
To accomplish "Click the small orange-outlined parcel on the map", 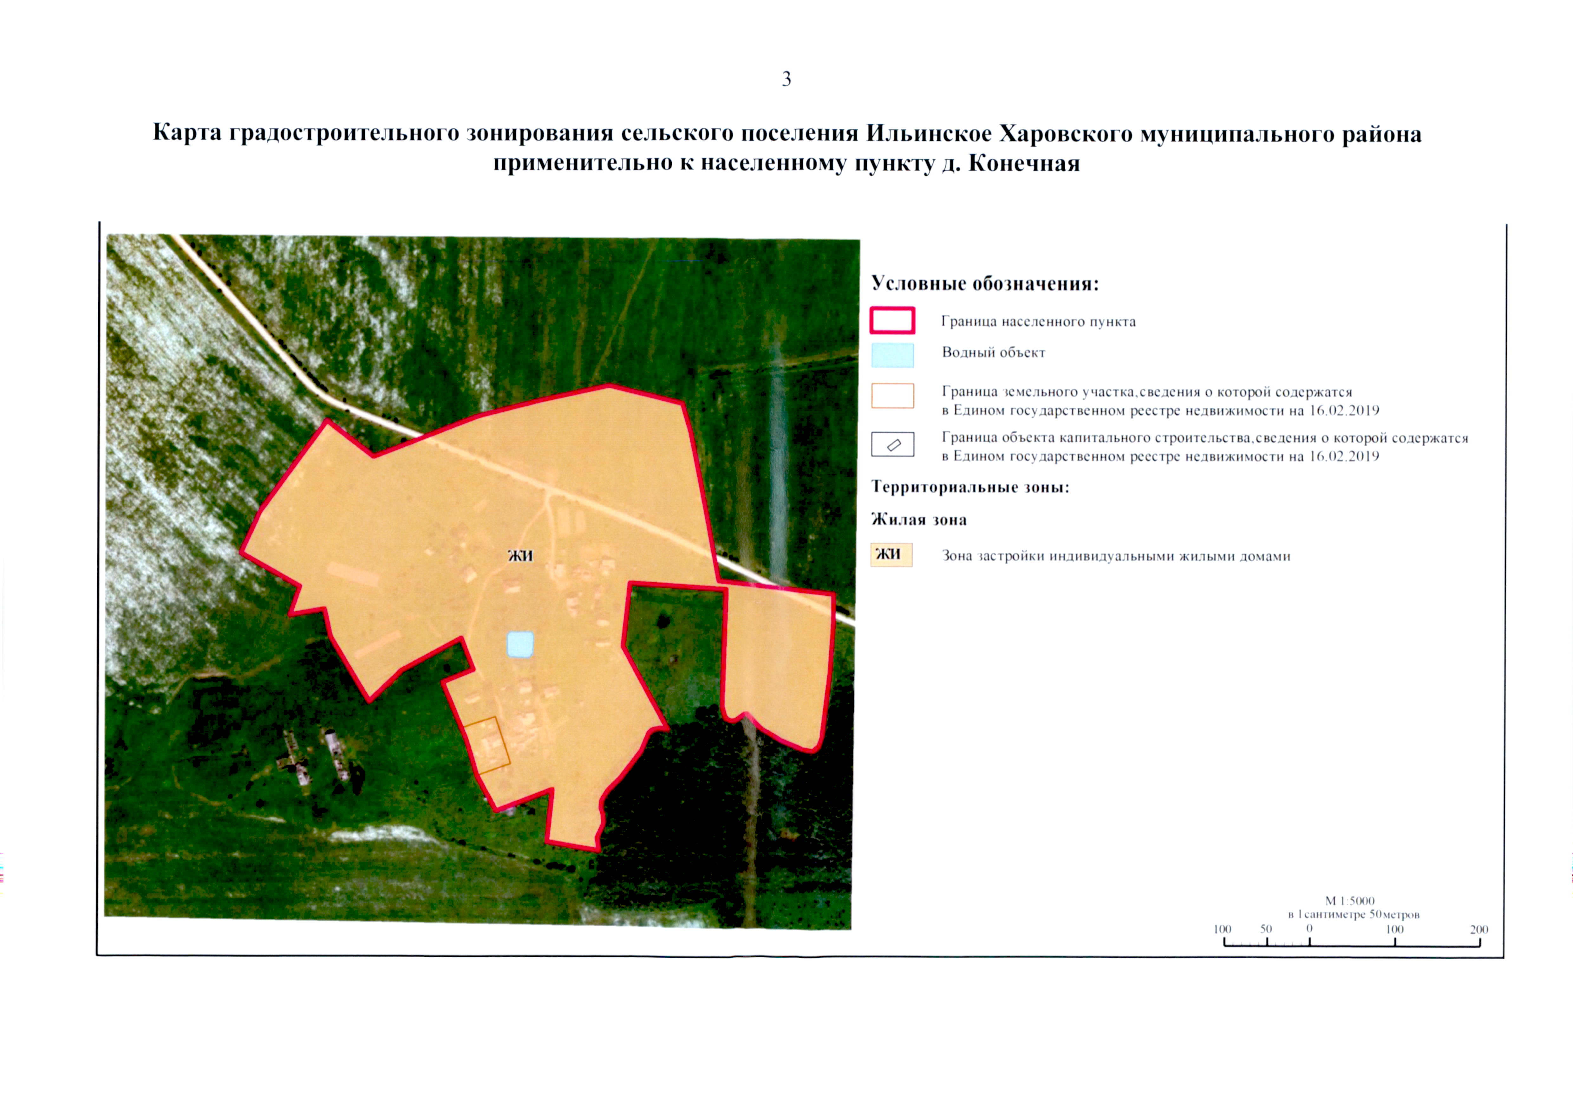I will pos(487,746).
